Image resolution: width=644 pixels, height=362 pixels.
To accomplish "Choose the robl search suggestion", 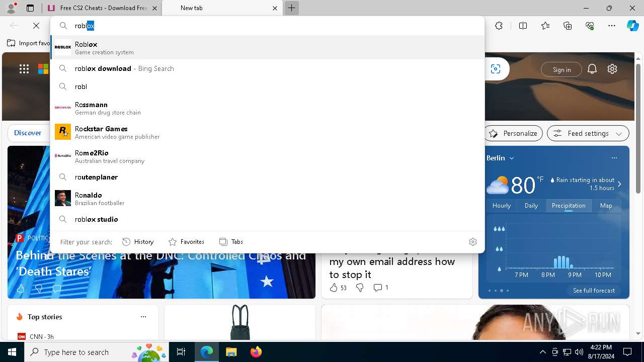I will (x=267, y=86).
